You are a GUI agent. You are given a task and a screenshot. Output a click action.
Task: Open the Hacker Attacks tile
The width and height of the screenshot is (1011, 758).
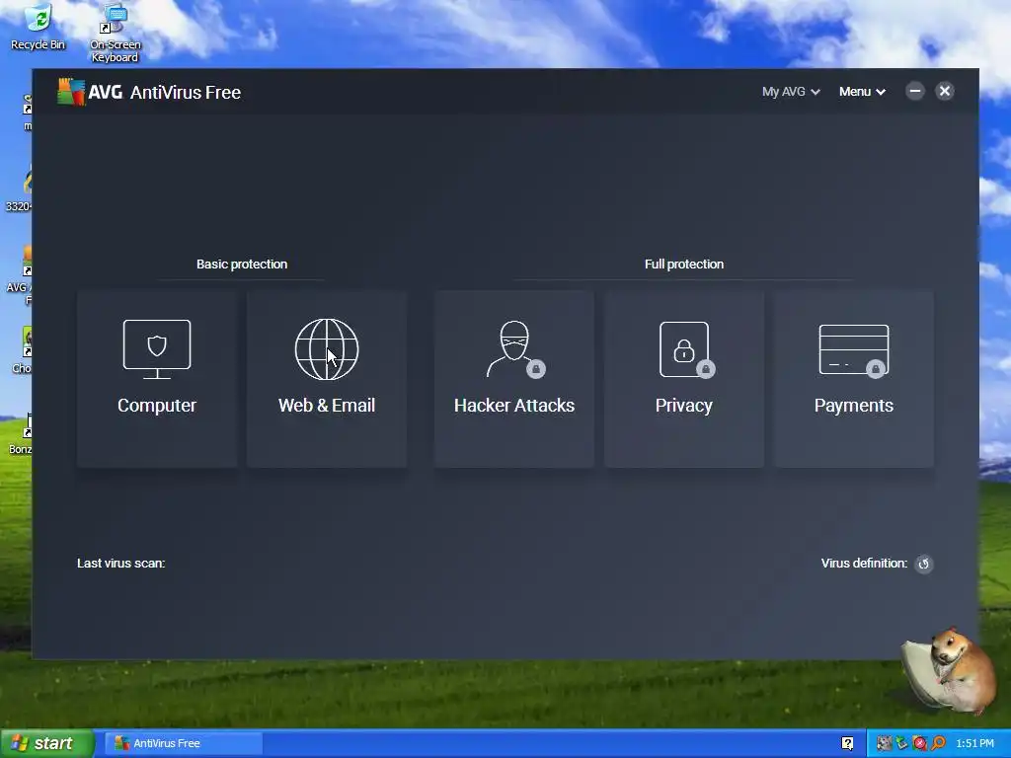(x=513, y=379)
